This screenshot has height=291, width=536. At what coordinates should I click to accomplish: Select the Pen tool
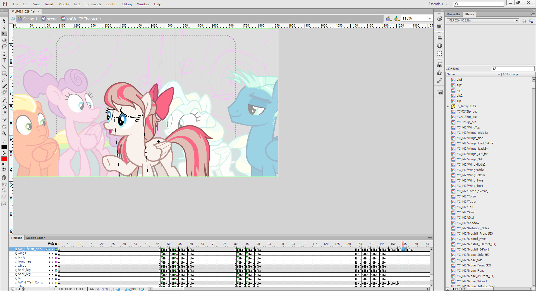tap(4, 54)
